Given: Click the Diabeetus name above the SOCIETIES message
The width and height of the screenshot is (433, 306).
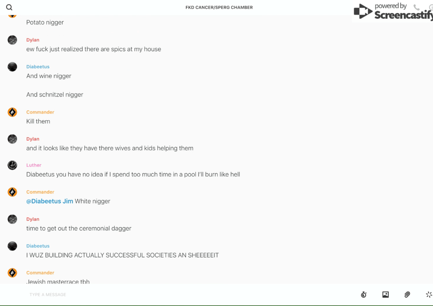Looking at the screenshot, I should point(38,246).
